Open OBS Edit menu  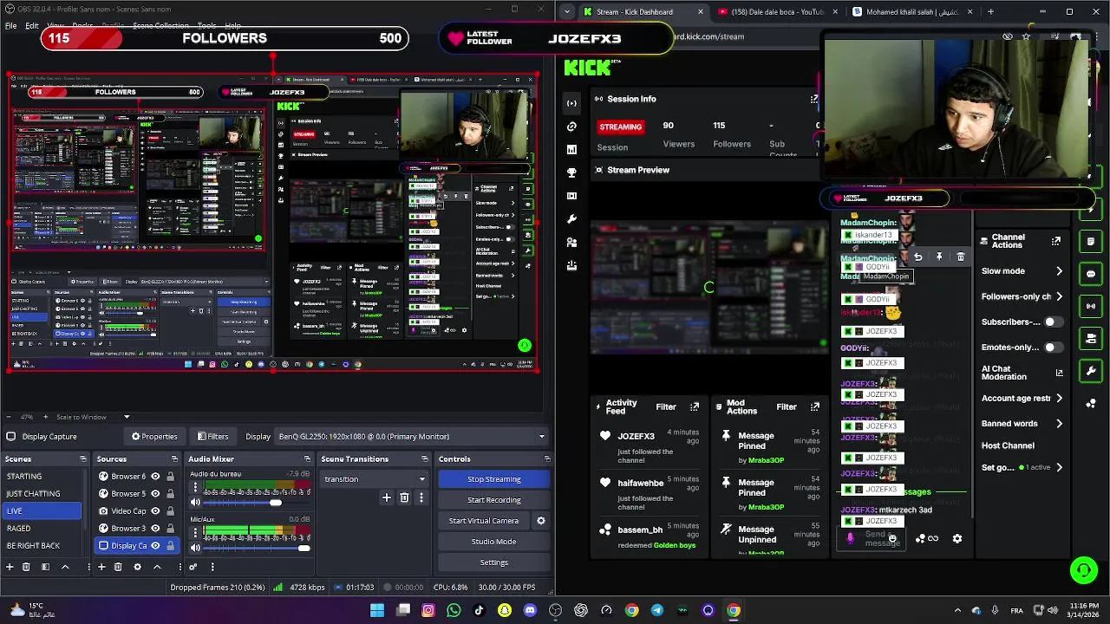pos(31,26)
